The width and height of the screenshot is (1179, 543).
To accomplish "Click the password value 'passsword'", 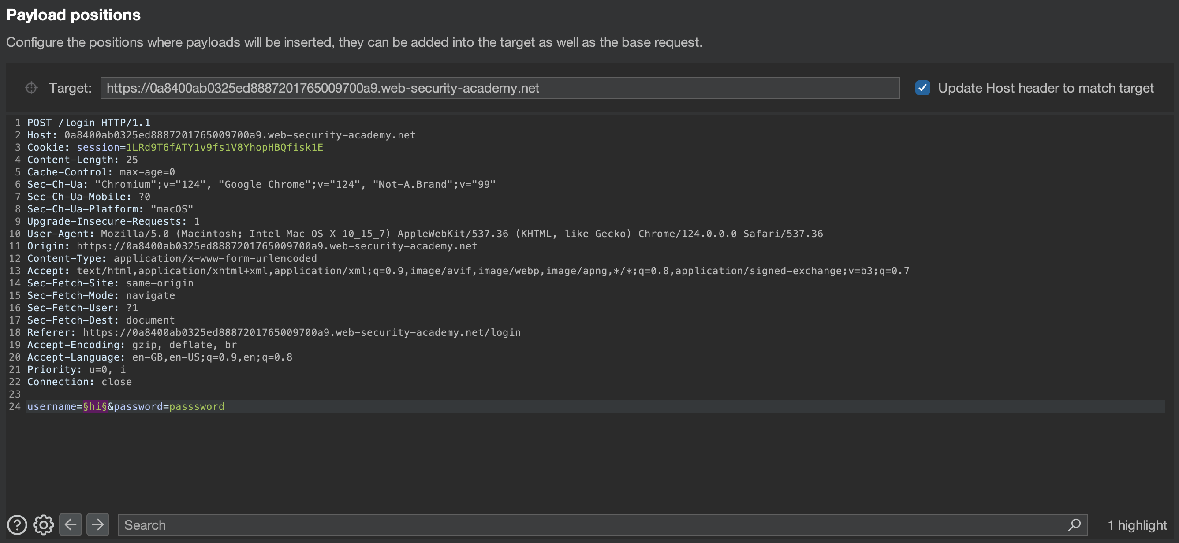I will (197, 406).
